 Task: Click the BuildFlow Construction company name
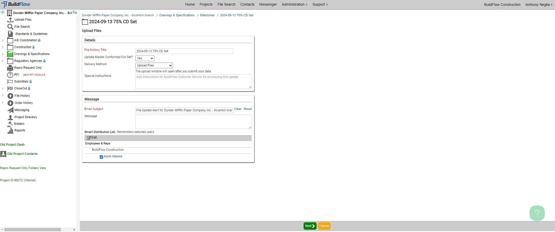click(x=502, y=5)
